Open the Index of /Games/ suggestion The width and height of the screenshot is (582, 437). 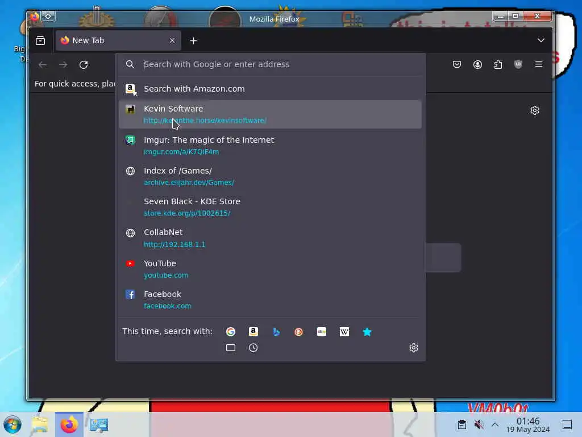[x=270, y=176]
